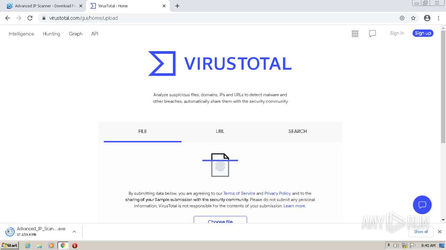The width and height of the screenshot is (446, 250).
Task: Go back with the browser back arrow
Action: click(x=8, y=18)
